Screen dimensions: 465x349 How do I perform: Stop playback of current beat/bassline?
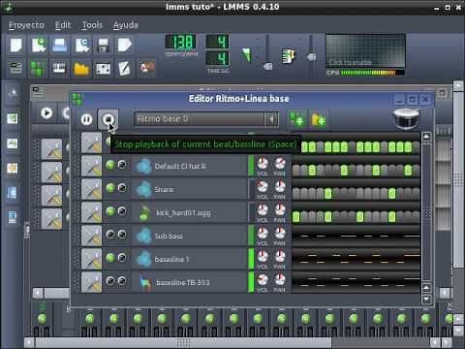tap(108, 119)
